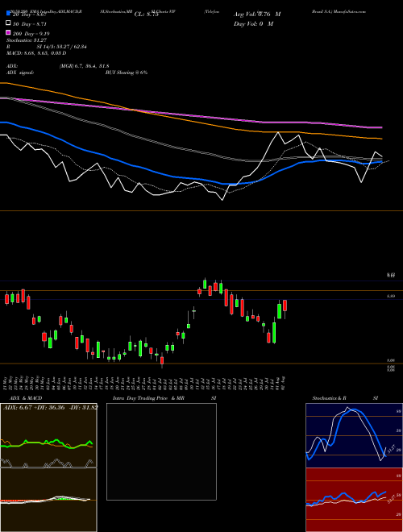
Task: Click the blue 20 Day EMA legend swatch
Action: pyautogui.click(x=9, y=15)
